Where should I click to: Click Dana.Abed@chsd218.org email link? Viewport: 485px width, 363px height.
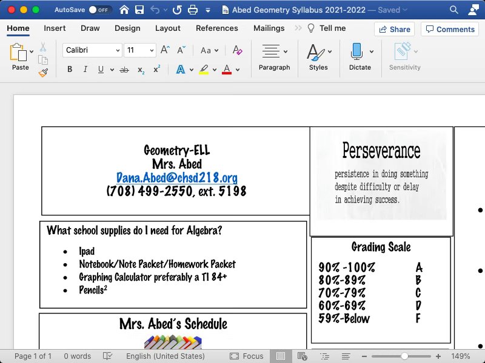(176, 177)
